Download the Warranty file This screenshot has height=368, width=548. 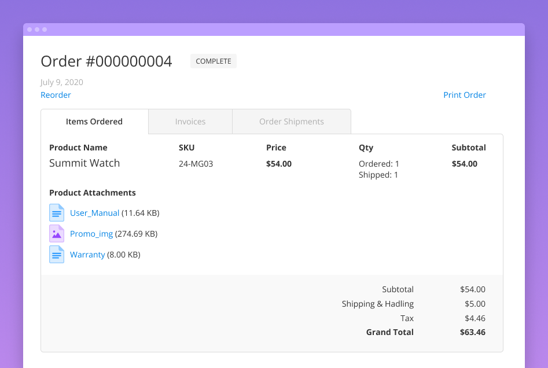(x=87, y=254)
